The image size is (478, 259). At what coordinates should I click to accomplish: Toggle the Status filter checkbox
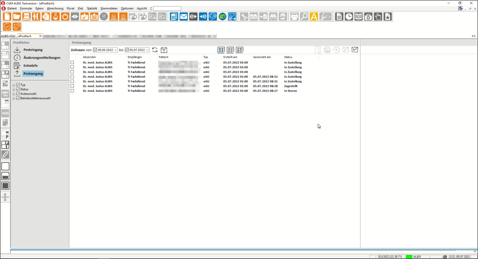(18, 89)
